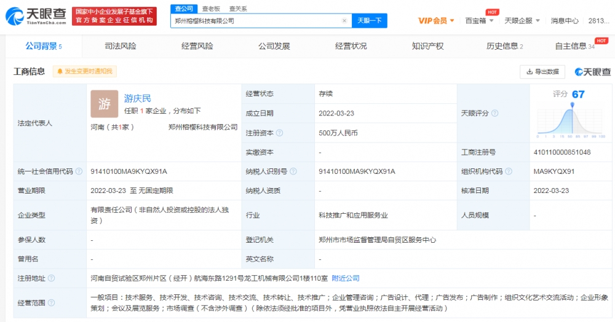Click the 导出数据 export button

click(x=542, y=72)
